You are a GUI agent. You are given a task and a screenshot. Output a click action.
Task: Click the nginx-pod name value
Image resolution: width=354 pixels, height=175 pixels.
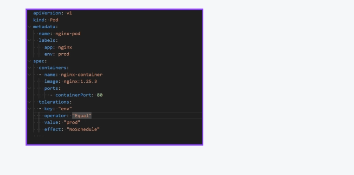point(68,34)
